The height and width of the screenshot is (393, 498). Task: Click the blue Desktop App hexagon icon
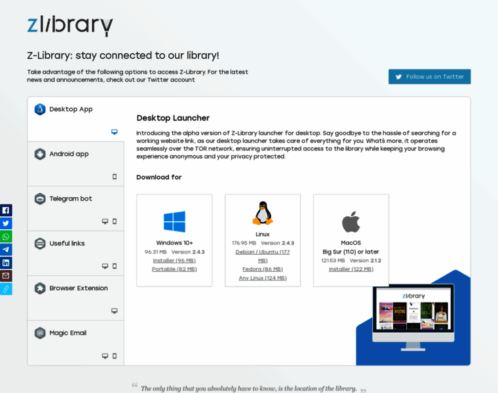click(40, 109)
